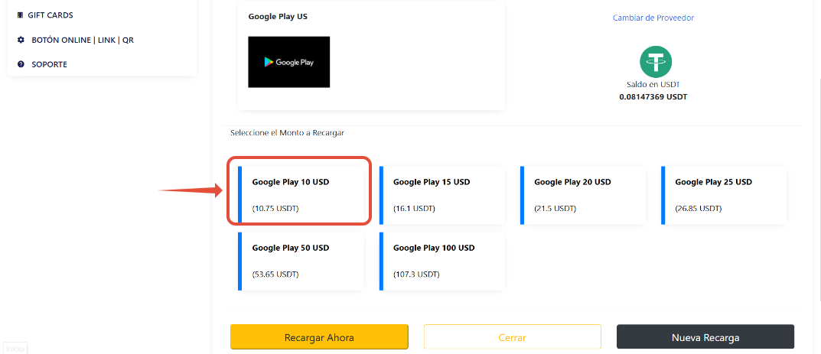The image size is (821, 354).
Task: Click the Google Play logo thumbnail
Action: tap(289, 62)
